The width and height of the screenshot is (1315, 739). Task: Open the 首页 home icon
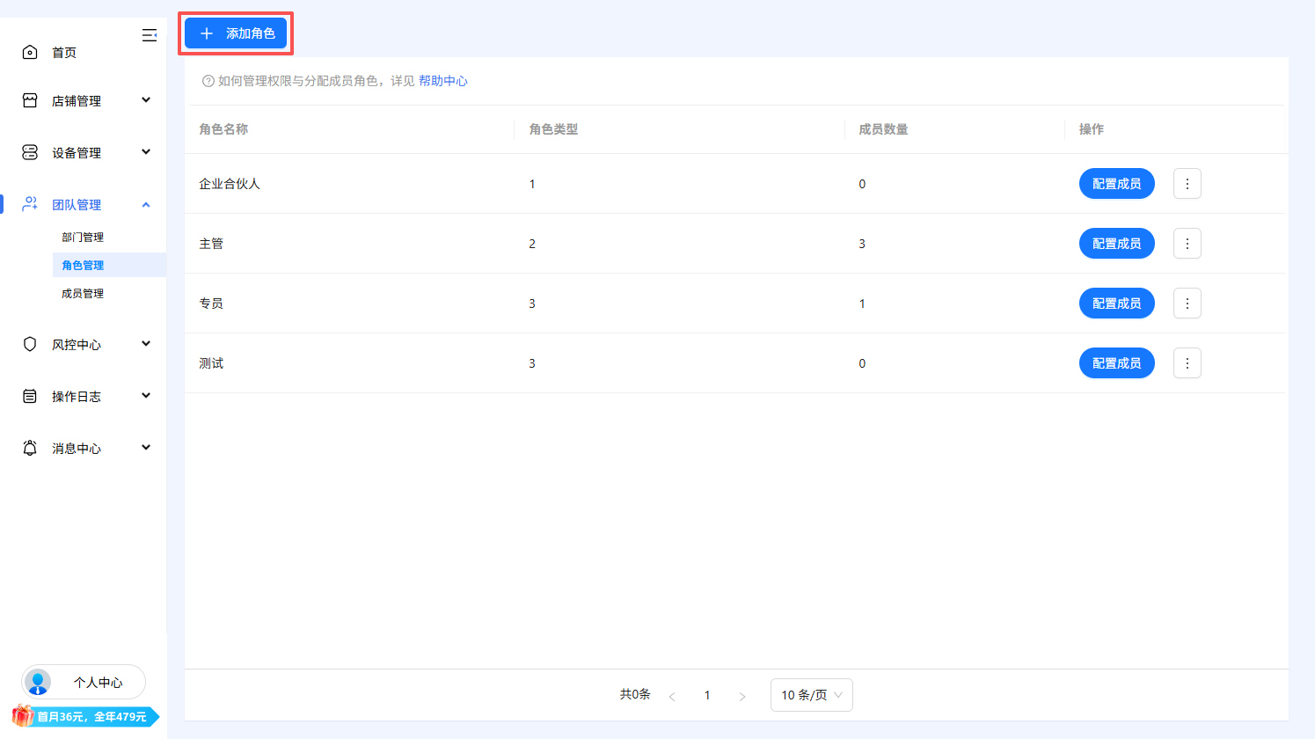pyautogui.click(x=30, y=52)
